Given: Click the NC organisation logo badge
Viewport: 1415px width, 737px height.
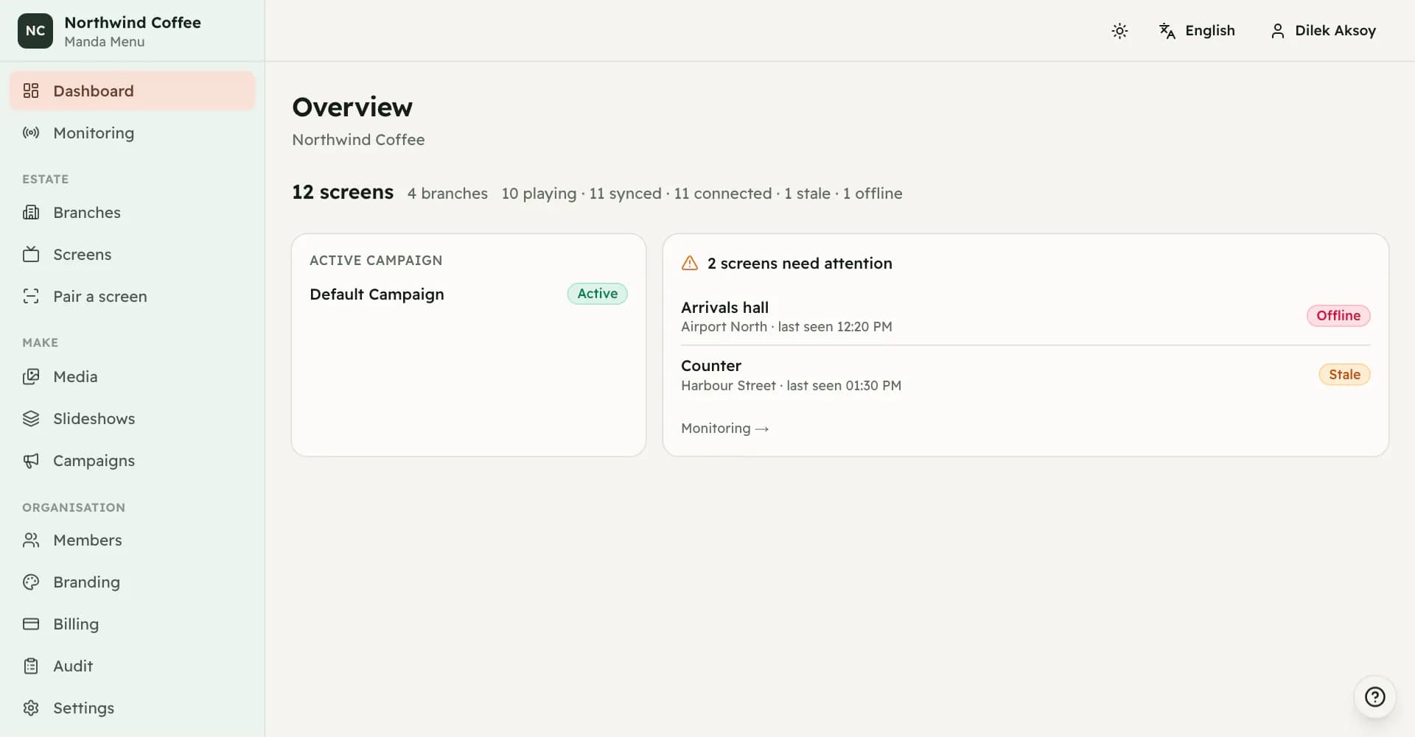Looking at the screenshot, I should (x=35, y=31).
